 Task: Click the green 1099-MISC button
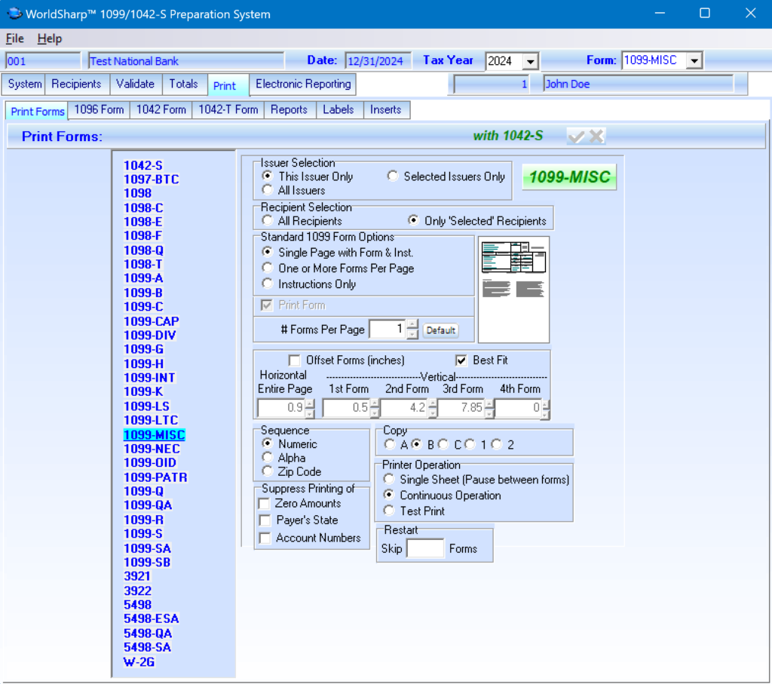pos(569,176)
